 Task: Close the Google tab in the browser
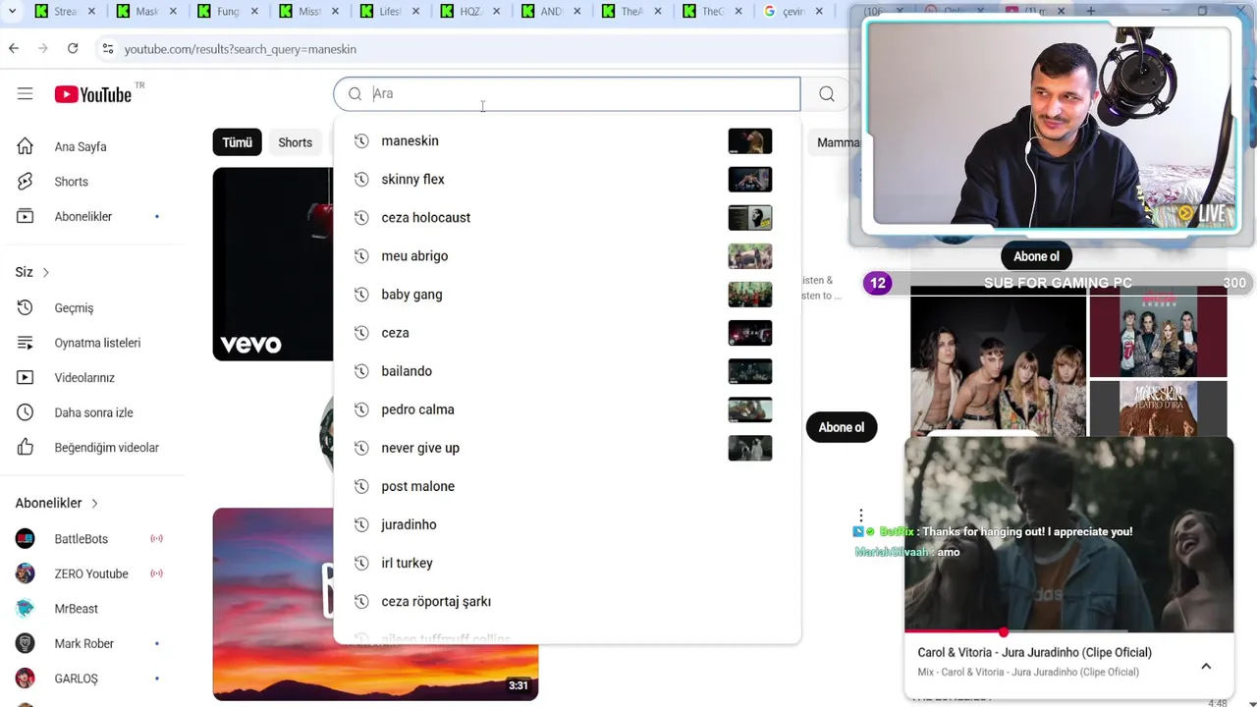pyautogui.click(x=819, y=12)
